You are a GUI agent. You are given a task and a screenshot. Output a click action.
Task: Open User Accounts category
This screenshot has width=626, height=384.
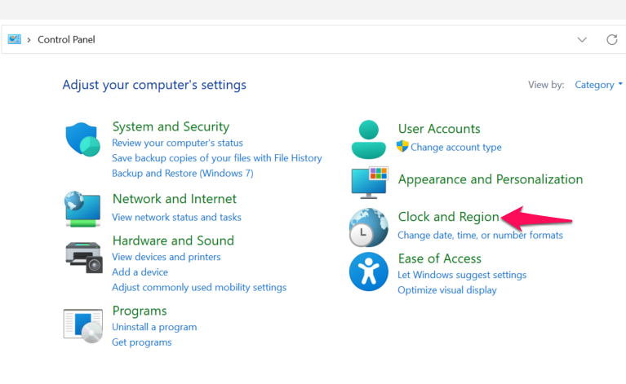coord(439,129)
